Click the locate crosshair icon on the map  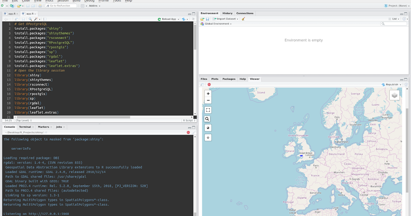pos(208,137)
